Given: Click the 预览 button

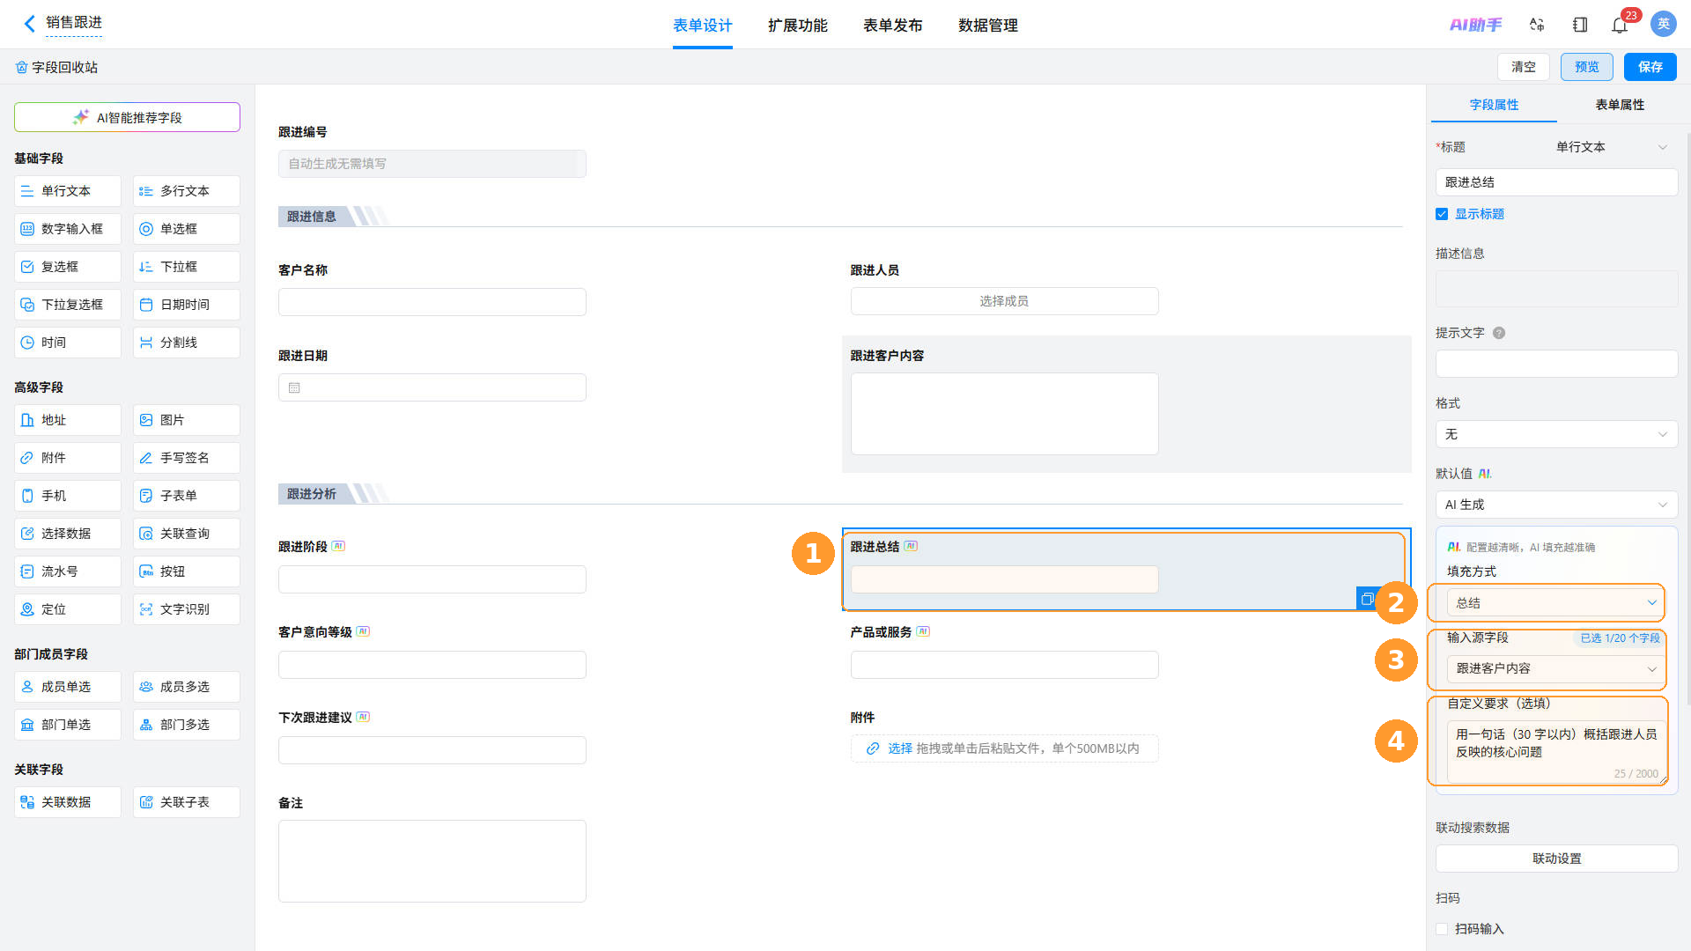Looking at the screenshot, I should tap(1587, 67).
